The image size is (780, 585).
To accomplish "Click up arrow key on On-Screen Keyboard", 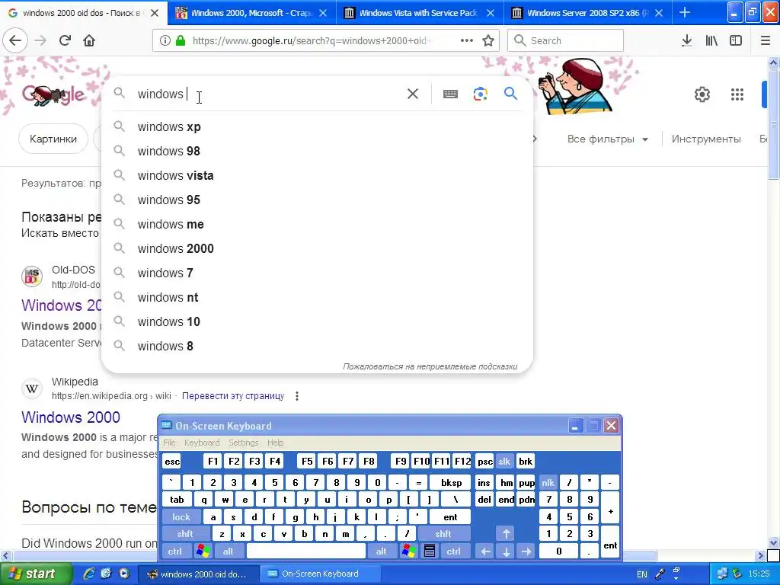I will click(506, 534).
